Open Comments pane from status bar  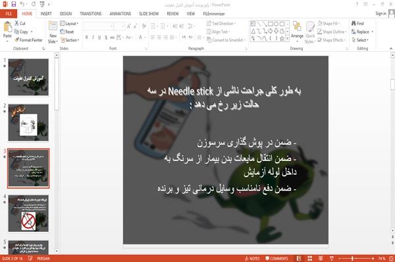[276, 259]
